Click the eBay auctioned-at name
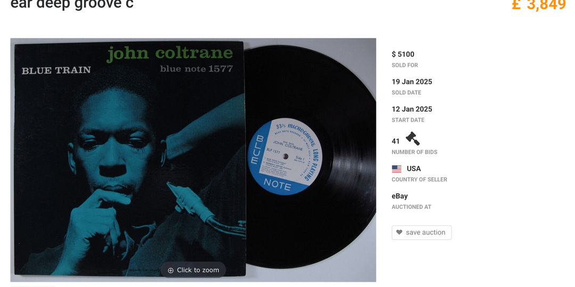Screen dimensions: 575x287 pos(400,196)
